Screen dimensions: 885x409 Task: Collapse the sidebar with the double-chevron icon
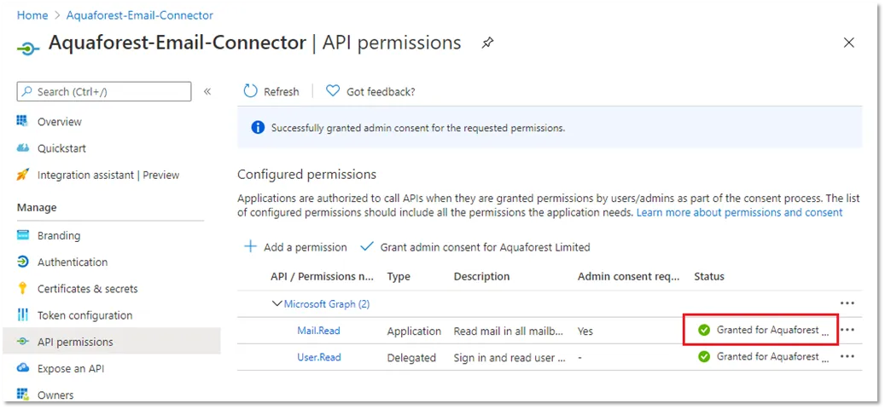click(x=207, y=91)
